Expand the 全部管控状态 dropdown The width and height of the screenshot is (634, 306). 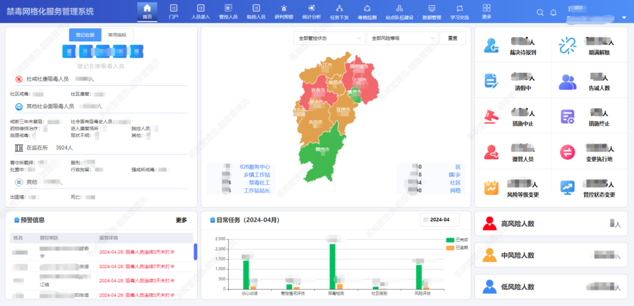pos(329,39)
